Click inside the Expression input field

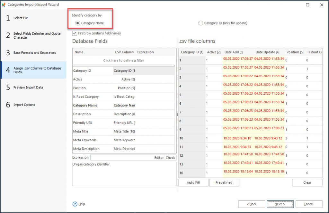coord(122,157)
